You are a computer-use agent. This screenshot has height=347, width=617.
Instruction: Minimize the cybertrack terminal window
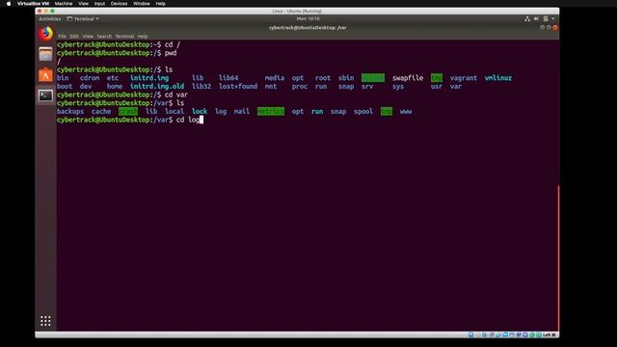point(542,28)
